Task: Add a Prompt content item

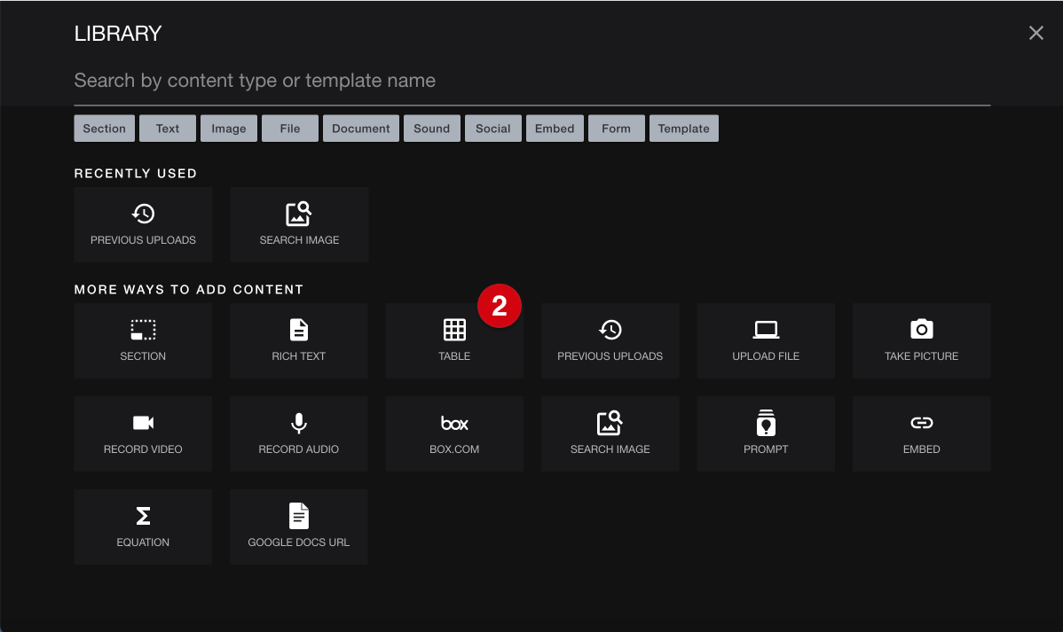Action: click(x=766, y=433)
